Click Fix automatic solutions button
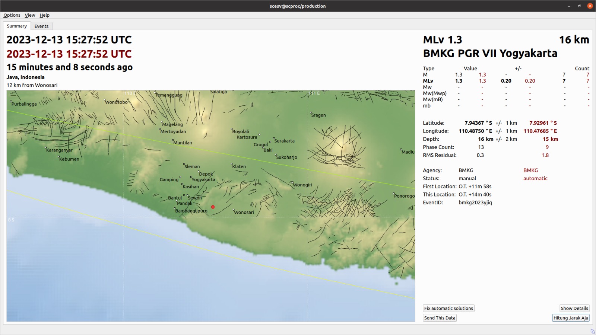 coord(448,308)
